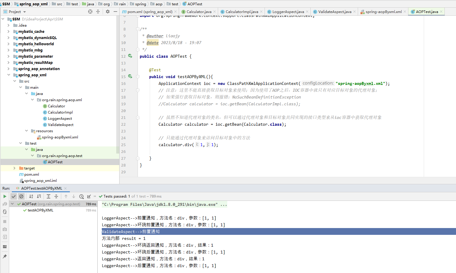Viewport: 456px width, 273px height.
Task: Expand the target folder
Action: [14, 168]
